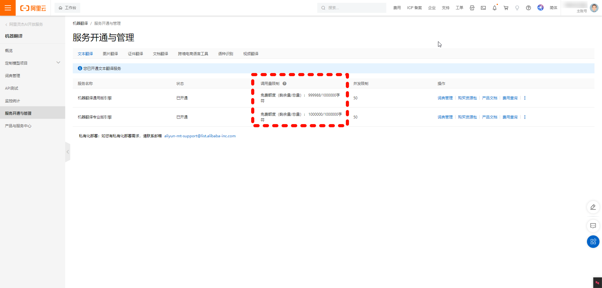Click the 机器翻译专业版引擎 service name

tap(95, 117)
